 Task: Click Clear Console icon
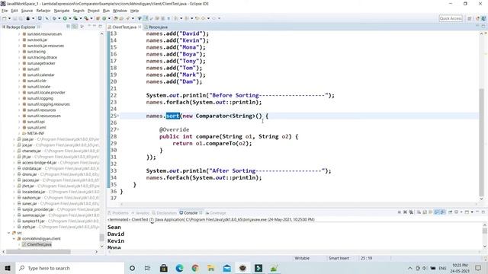(x=419, y=212)
